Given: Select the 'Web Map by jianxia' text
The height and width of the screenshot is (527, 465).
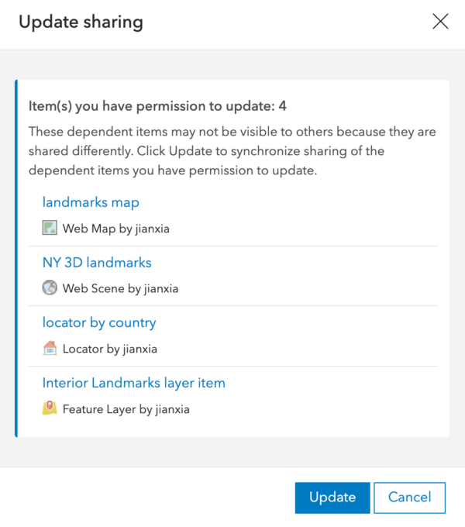Looking at the screenshot, I should click(116, 229).
